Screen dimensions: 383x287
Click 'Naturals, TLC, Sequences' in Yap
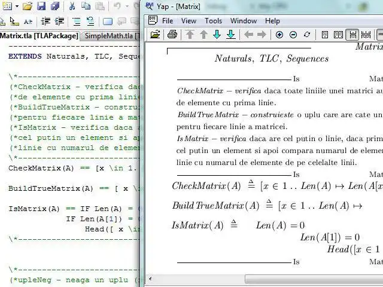(x=272, y=59)
